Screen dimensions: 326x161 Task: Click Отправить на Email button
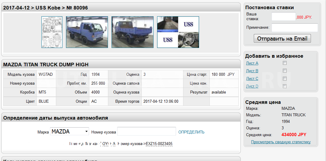pyautogui.click(x=282, y=38)
